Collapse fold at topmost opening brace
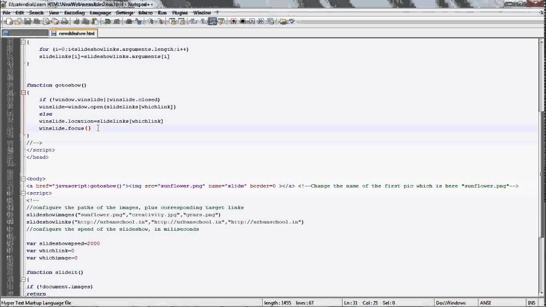Image resolution: width=546 pixels, height=307 pixels. pos(23,42)
